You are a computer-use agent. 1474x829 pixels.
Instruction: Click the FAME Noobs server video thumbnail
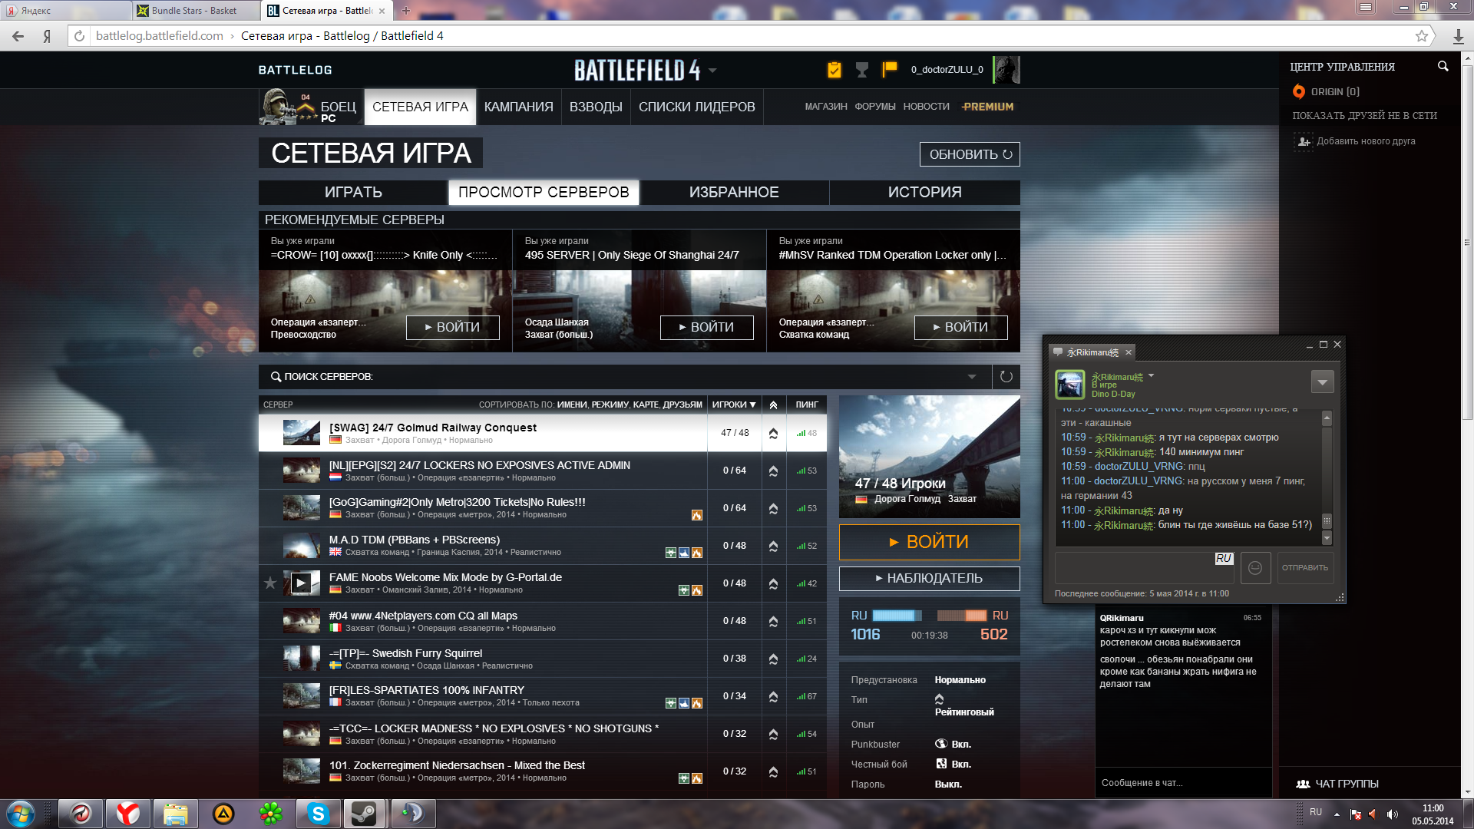pyautogui.click(x=302, y=583)
